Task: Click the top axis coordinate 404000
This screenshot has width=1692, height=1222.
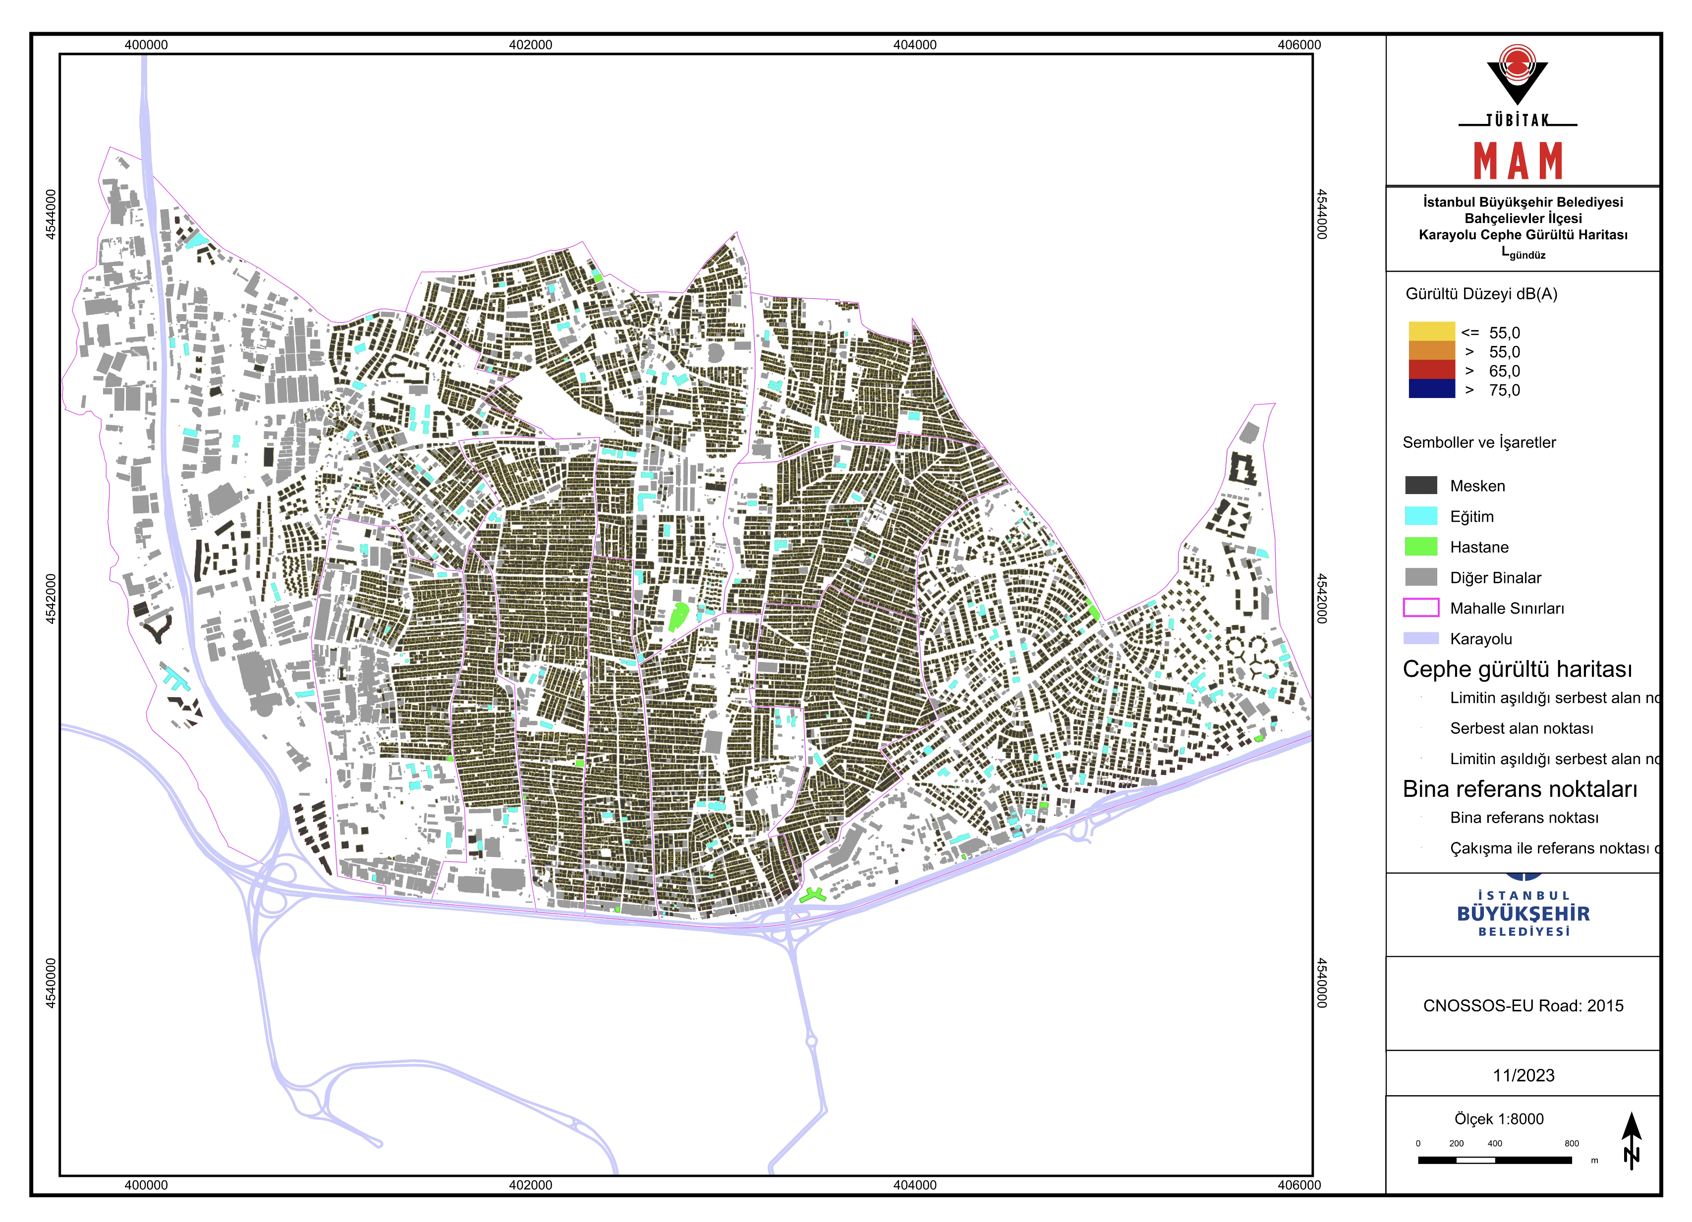Action: (x=914, y=45)
